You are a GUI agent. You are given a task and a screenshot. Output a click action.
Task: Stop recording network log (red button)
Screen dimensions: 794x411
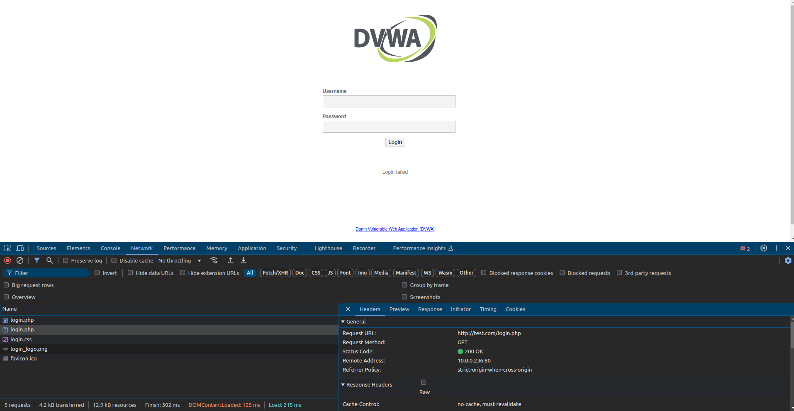[7, 260]
